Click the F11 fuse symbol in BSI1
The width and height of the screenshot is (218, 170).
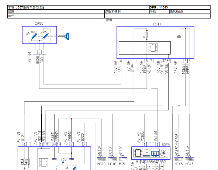click(147, 35)
